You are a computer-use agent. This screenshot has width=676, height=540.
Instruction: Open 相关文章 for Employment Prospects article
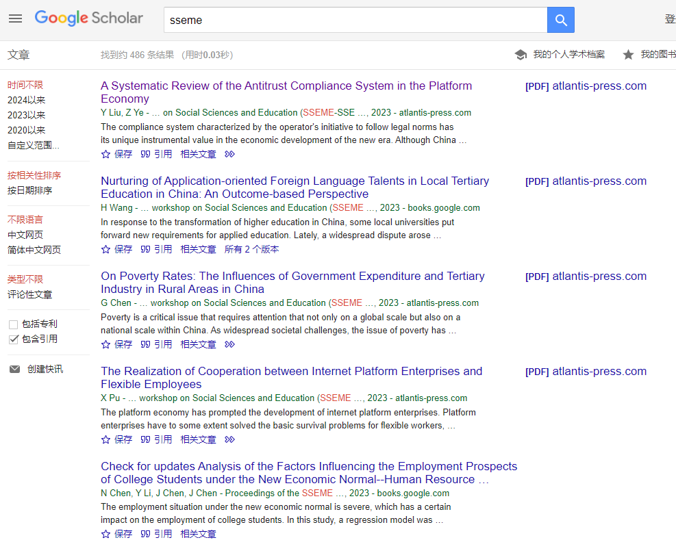pyautogui.click(x=199, y=534)
